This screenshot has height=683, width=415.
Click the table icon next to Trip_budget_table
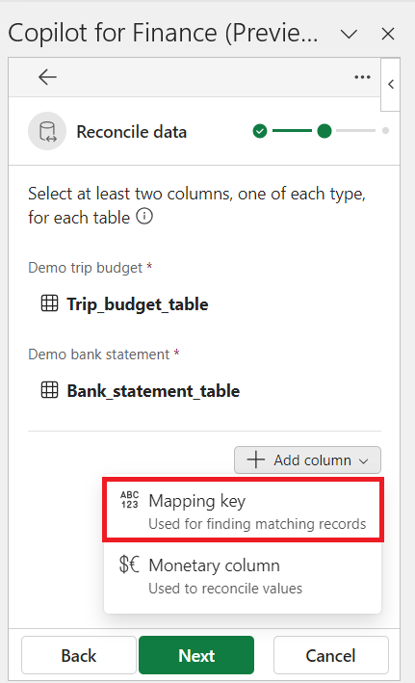[x=49, y=303]
